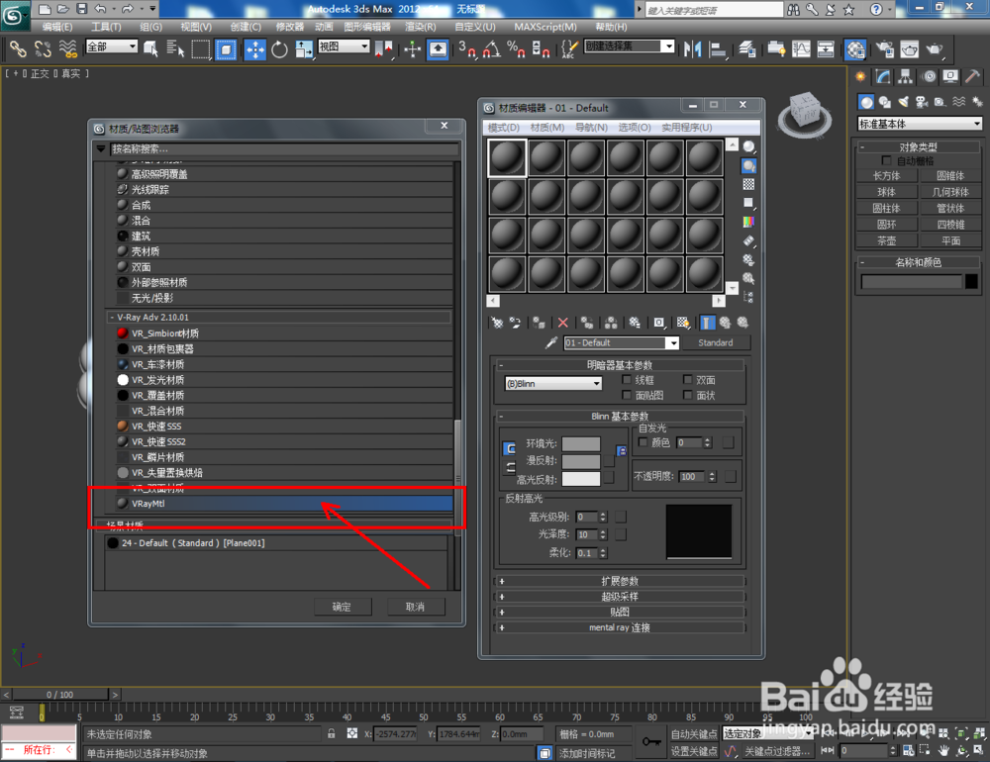This screenshot has width=990, height=762.
Task: Toggle the Percent Snap tool
Action: (x=516, y=49)
